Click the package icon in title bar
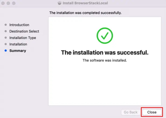166x118 pixels. point(60,3)
